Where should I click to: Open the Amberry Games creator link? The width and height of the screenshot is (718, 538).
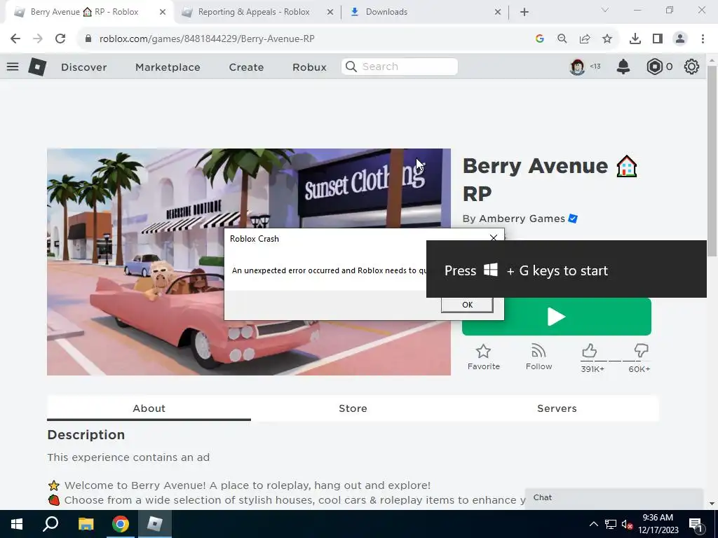click(x=522, y=219)
